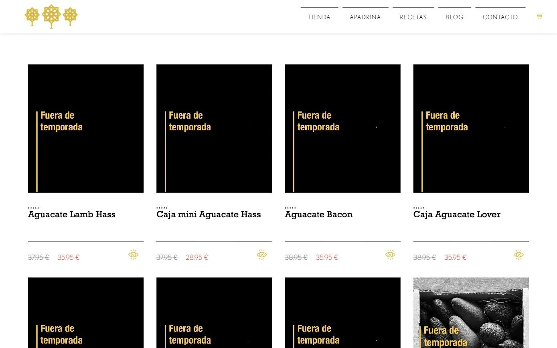
Task: Click the 28.95 € sale price
Action: (197, 257)
